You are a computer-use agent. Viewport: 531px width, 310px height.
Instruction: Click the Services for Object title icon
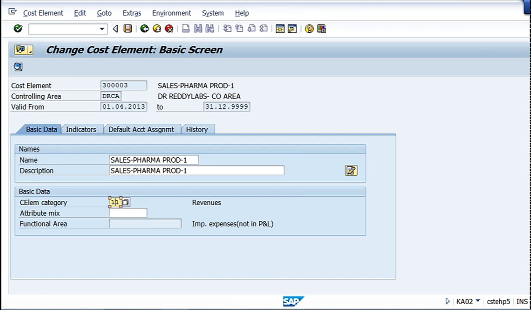coord(23,50)
